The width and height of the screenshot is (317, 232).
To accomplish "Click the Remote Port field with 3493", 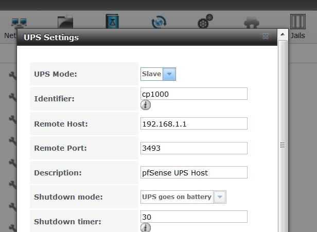I will click(x=194, y=148).
